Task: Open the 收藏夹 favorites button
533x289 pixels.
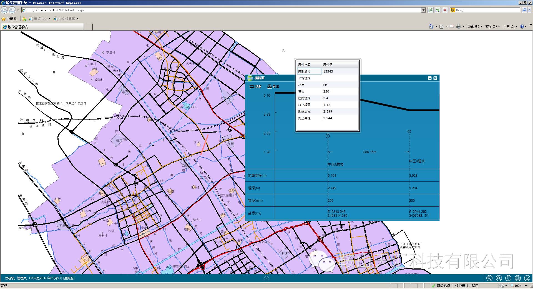Action: tap(9, 19)
